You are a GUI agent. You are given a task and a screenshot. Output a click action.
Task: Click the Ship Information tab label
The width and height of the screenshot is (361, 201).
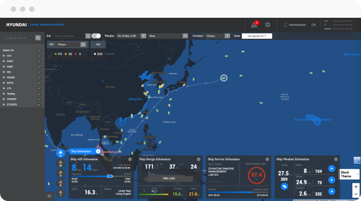click(x=81, y=151)
